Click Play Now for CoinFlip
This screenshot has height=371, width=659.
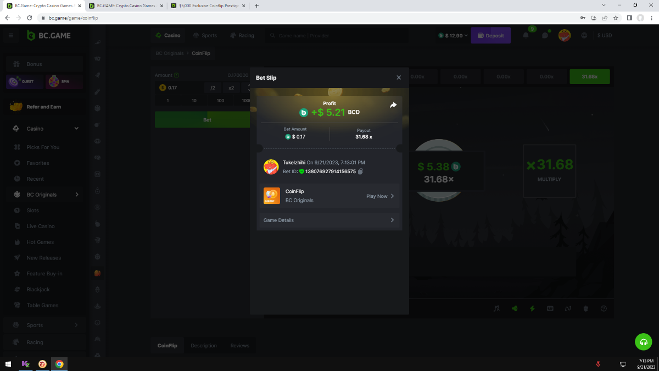pyautogui.click(x=380, y=196)
